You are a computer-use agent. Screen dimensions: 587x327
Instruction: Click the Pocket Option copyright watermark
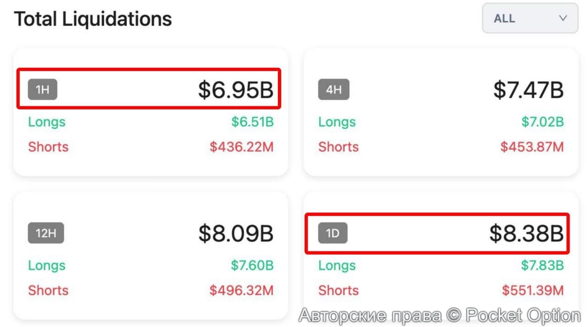(x=439, y=316)
